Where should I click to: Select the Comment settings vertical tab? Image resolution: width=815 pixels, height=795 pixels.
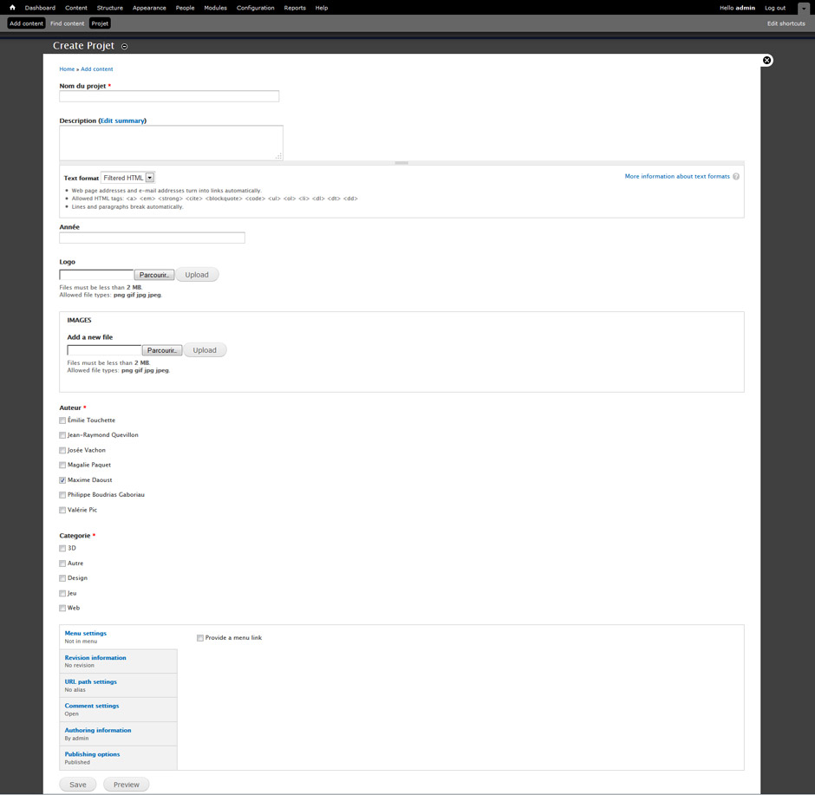[x=118, y=710]
